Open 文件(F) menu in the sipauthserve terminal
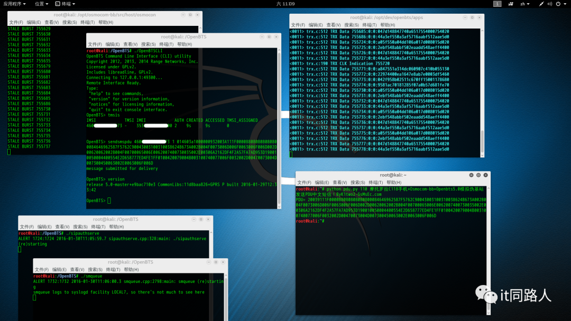The width and height of the screenshot is (571, 321). coord(26,227)
